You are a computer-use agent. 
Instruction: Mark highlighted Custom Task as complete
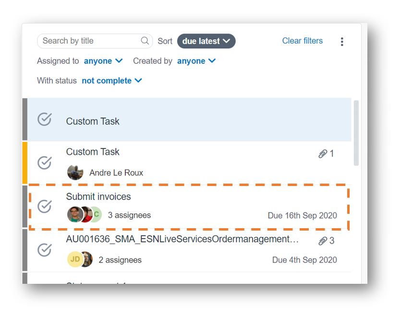click(x=45, y=119)
